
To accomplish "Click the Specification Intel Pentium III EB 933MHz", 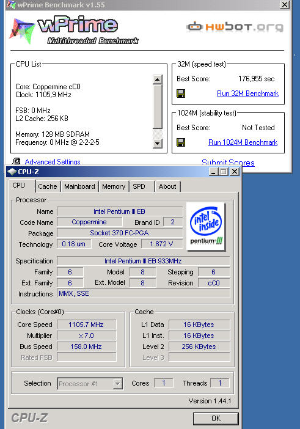I will point(143,261).
